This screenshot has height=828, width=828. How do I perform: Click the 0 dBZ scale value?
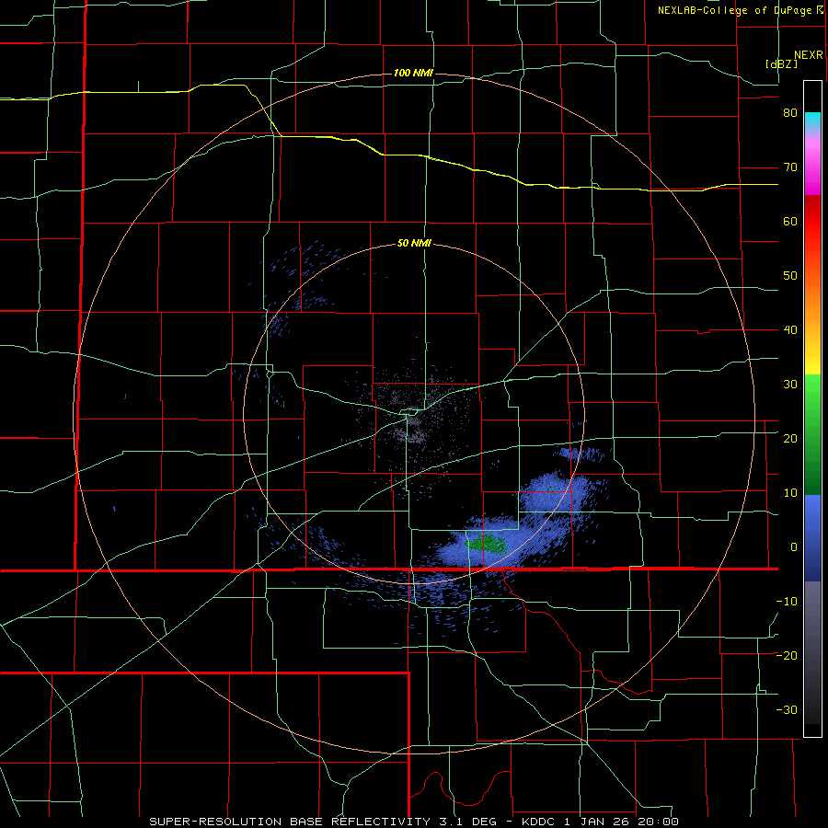794,547
